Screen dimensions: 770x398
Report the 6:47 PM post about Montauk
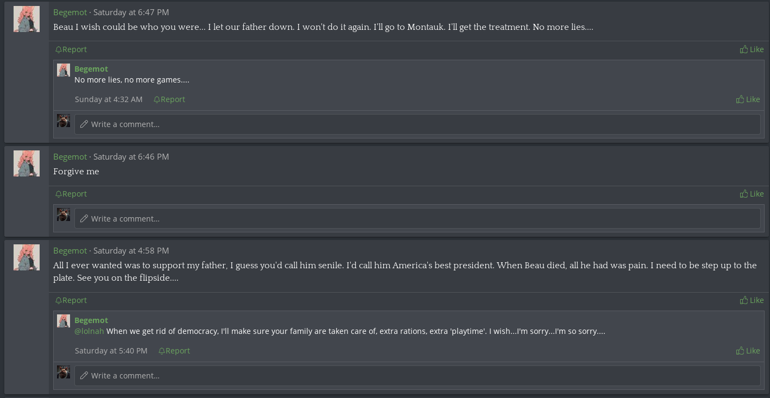click(x=71, y=49)
